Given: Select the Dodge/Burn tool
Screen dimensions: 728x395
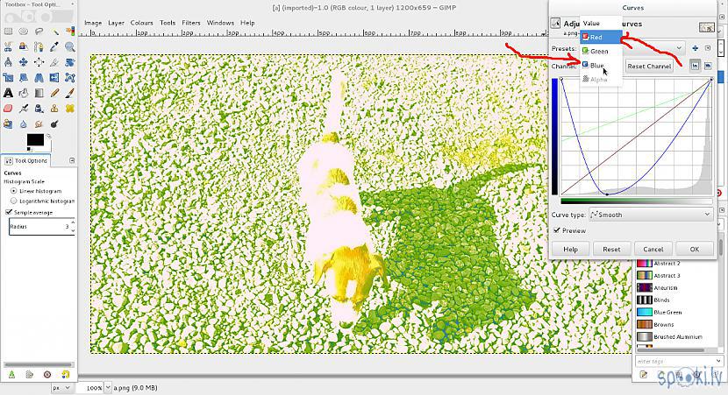Looking at the screenshot, I should tap(54, 123).
